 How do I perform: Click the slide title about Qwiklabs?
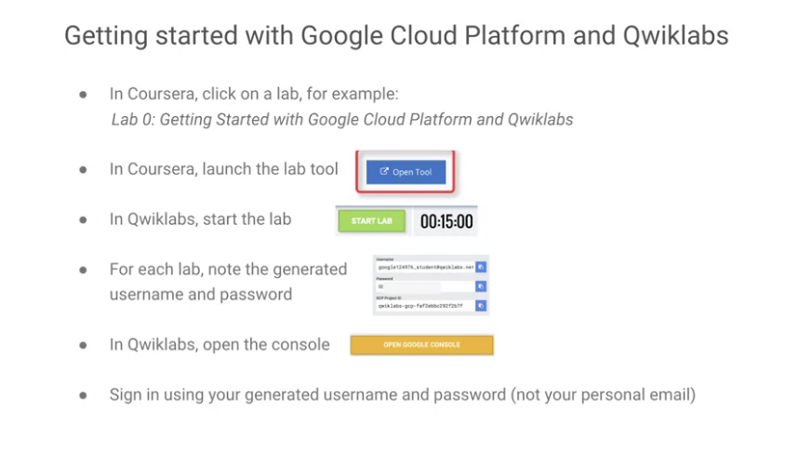[396, 36]
